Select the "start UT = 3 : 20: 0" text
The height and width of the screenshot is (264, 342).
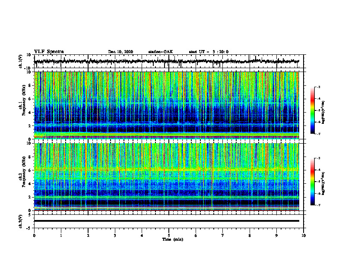(209, 52)
